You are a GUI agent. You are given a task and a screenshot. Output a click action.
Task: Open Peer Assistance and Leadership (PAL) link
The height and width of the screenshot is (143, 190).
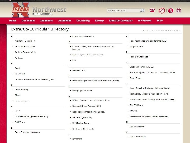pos(148,41)
